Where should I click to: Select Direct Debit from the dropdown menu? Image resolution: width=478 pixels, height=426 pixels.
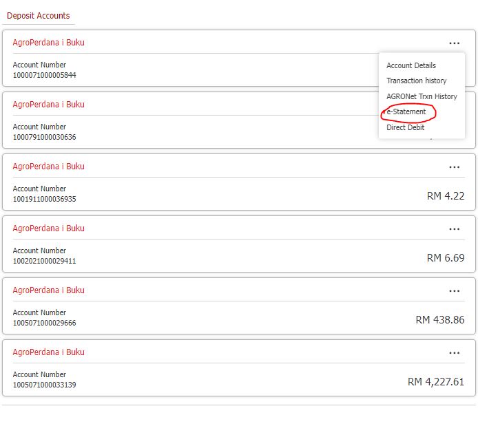coord(405,127)
